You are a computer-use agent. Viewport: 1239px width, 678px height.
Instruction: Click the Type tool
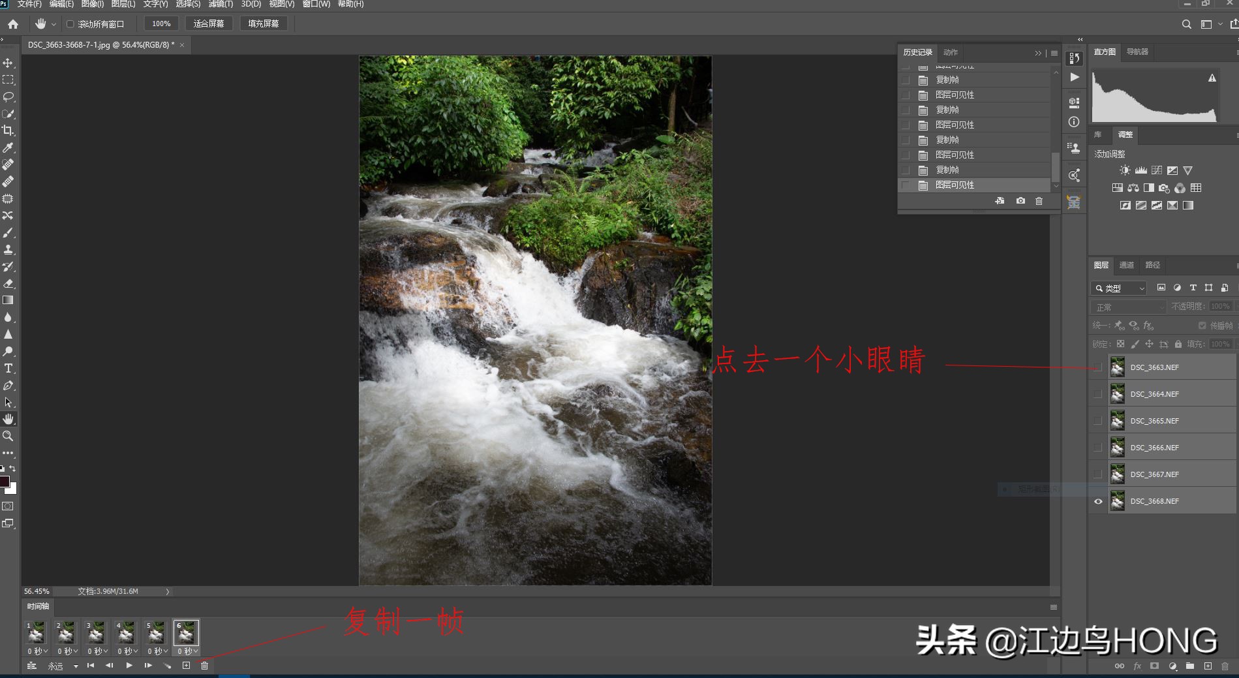[8, 367]
